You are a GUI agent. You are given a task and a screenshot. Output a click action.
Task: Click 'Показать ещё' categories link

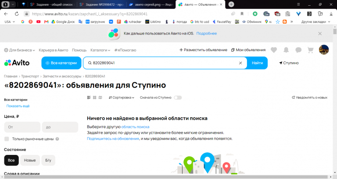pos(18,106)
